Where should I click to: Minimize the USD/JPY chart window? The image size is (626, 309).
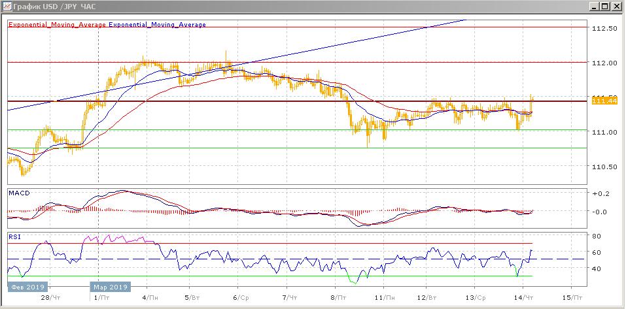[593, 7]
